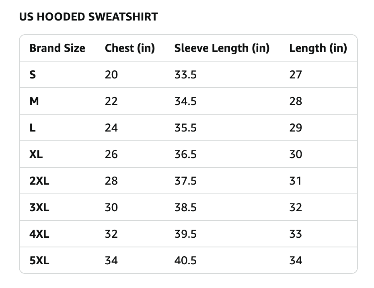Click the L size row label
The image size is (374, 288).
tap(33, 128)
